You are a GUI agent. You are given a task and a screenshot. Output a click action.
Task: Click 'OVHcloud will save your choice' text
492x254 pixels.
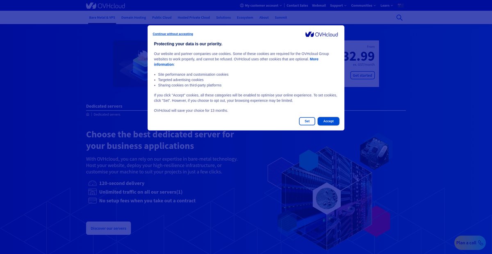191,111
